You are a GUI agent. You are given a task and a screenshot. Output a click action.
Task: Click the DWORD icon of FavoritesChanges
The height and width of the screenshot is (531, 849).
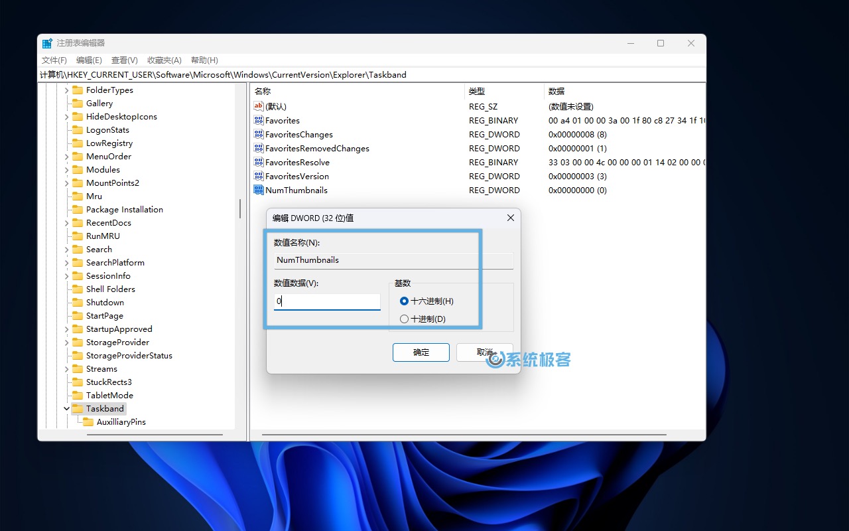click(x=259, y=134)
